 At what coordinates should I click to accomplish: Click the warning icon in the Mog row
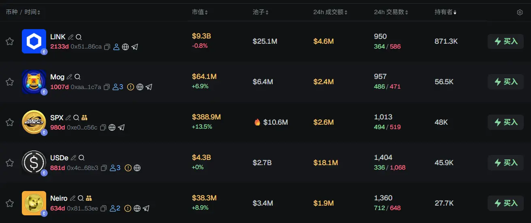[x=130, y=87]
